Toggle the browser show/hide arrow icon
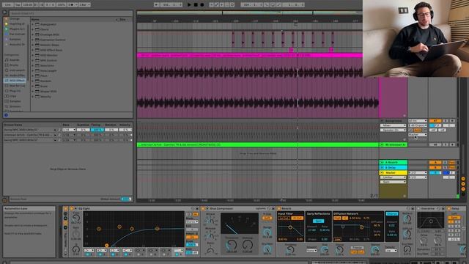 tap(5, 12)
